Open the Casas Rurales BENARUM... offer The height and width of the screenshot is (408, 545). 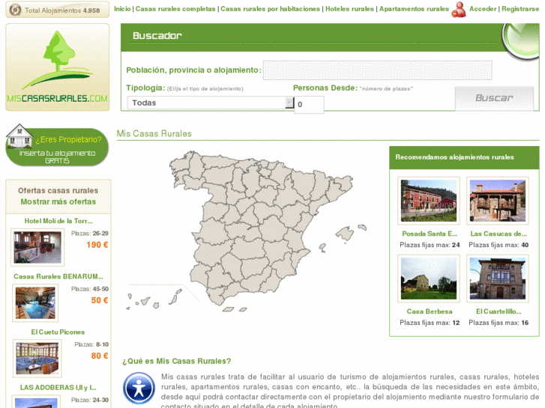tap(58, 276)
